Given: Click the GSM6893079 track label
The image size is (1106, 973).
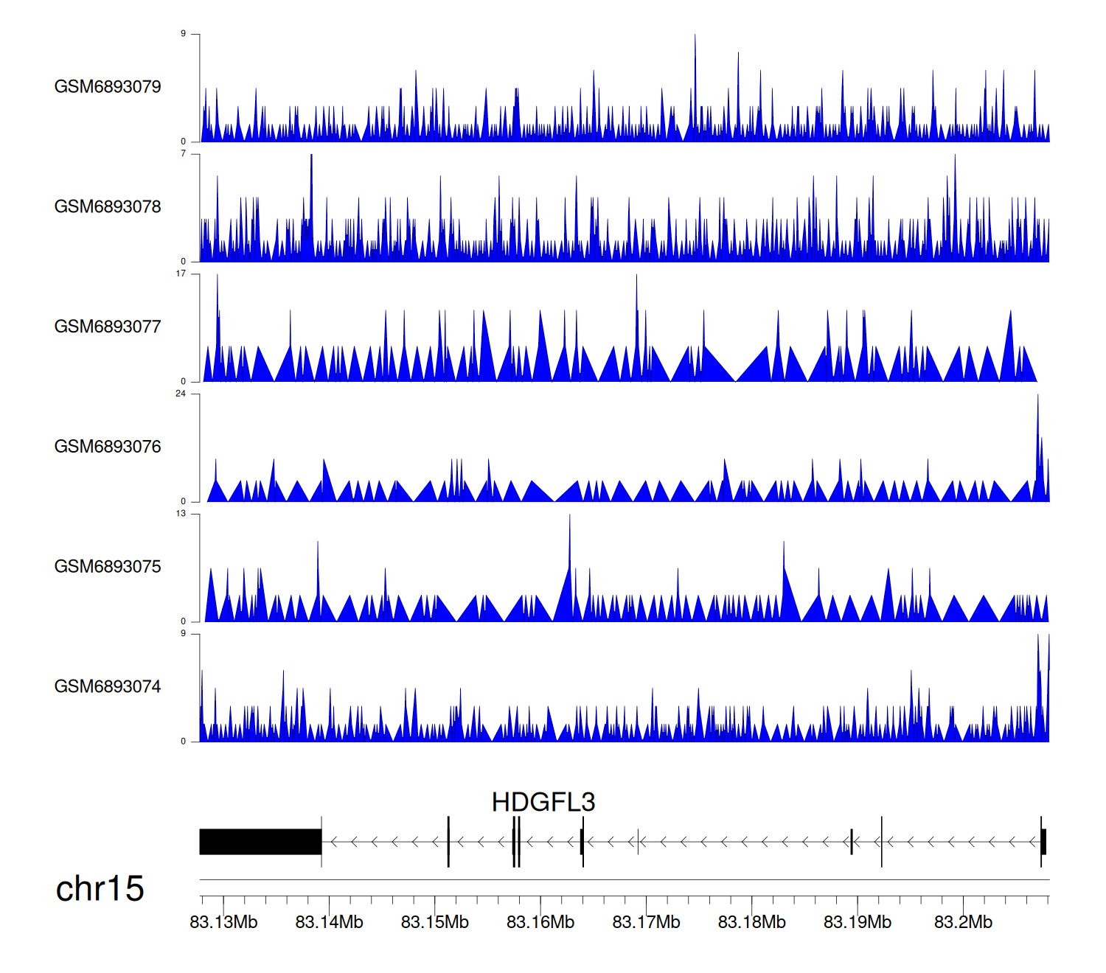Looking at the screenshot, I should (108, 87).
